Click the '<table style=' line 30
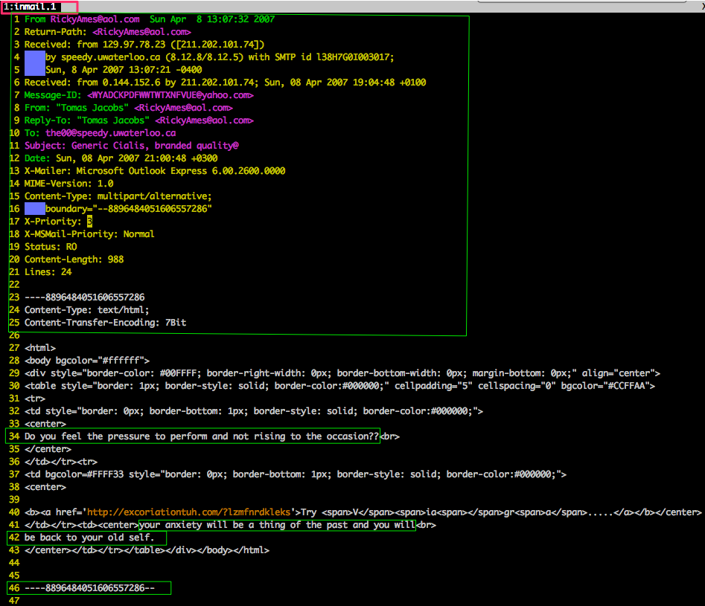The image size is (705, 606). pos(339,385)
